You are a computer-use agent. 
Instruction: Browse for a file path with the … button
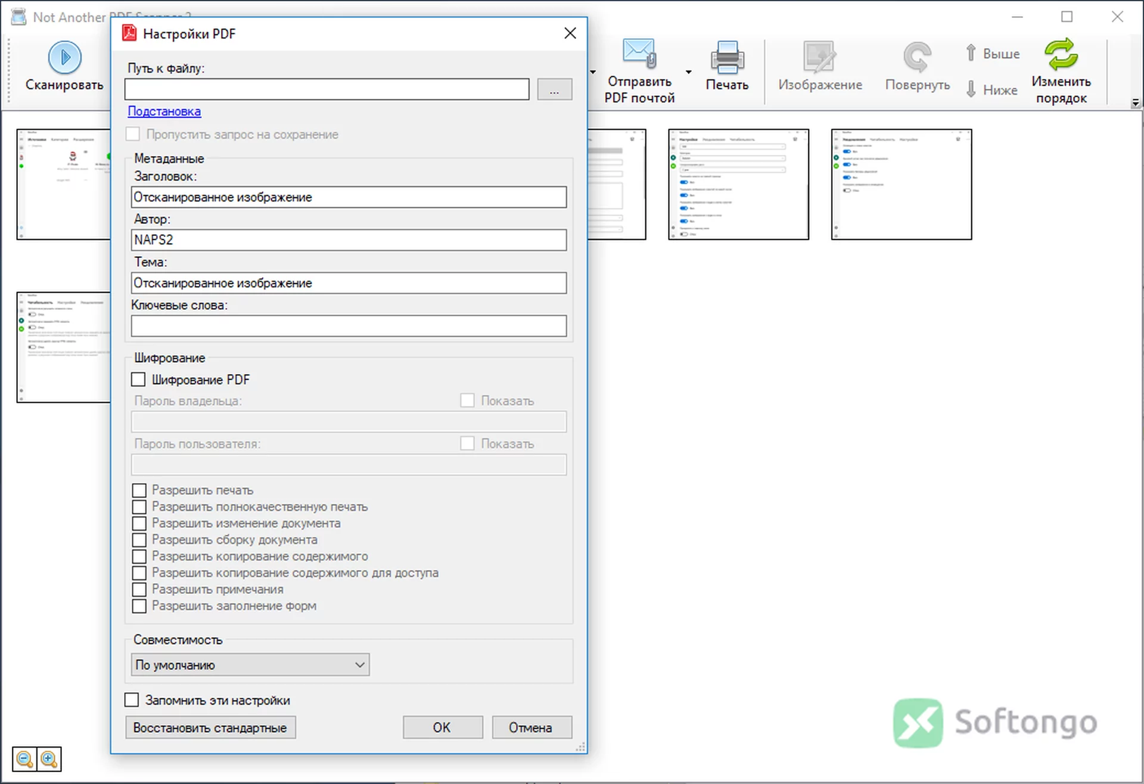(554, 89)
